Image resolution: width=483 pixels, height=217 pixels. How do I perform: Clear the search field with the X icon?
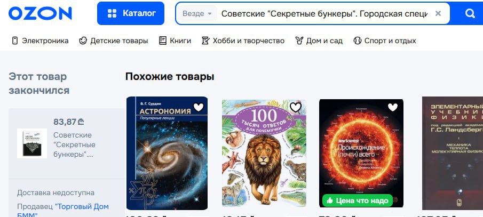point(438,13)
